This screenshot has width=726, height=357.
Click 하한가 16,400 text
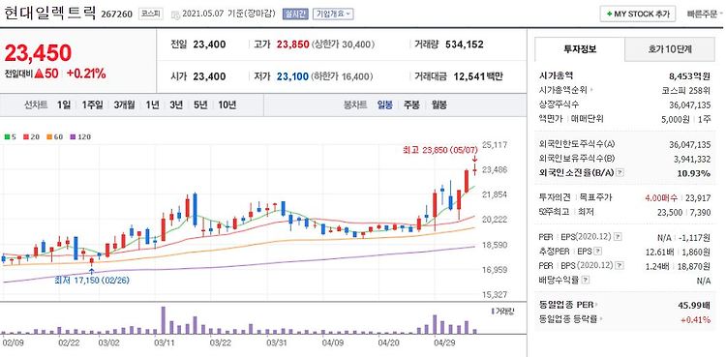342,76
